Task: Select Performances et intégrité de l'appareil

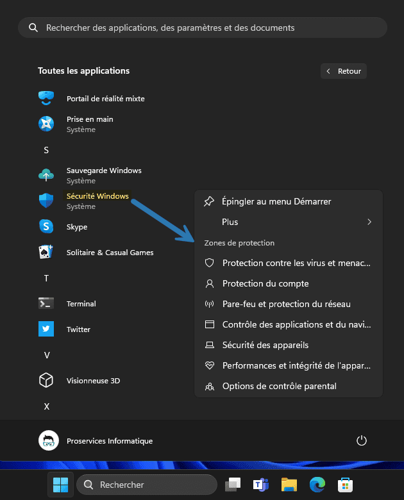Action: (x=289, y=365)
